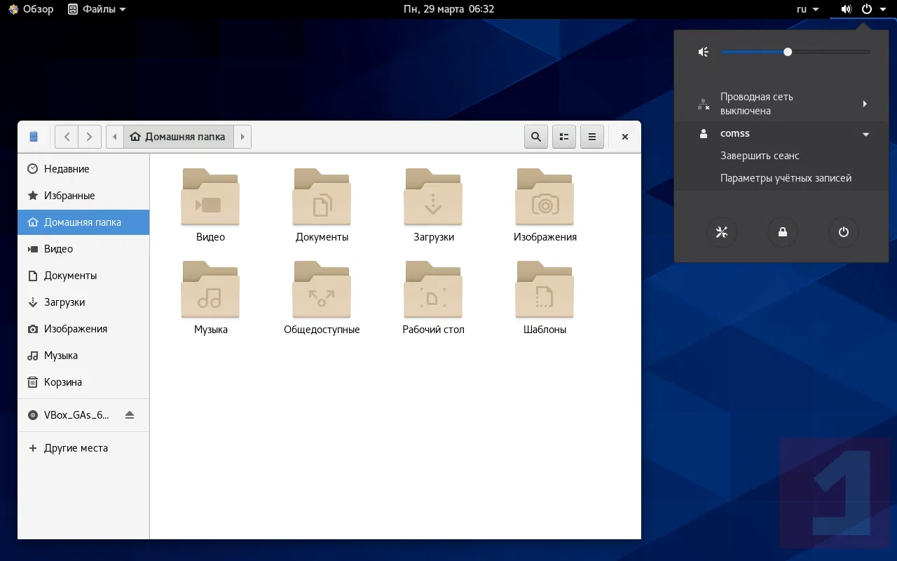The width and height of the screenshot is (897, 561).
Task: Click the power off button in system menu
Action: coord(843,232)
